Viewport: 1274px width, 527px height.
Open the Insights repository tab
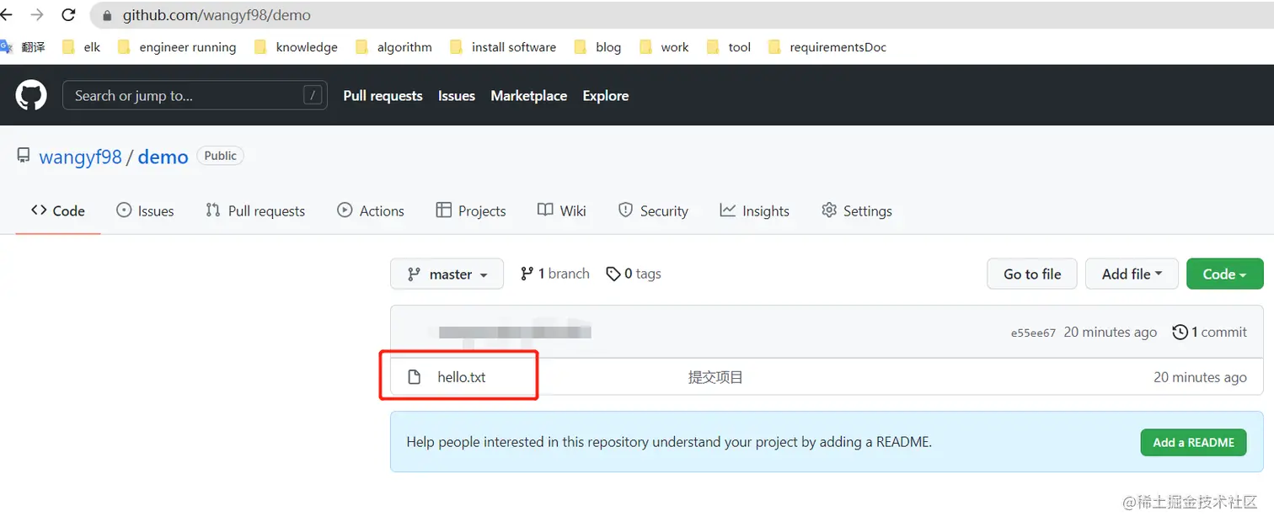(x=754, y=210)
